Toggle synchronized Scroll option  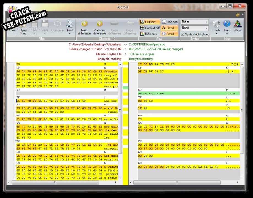coord(168,34)
